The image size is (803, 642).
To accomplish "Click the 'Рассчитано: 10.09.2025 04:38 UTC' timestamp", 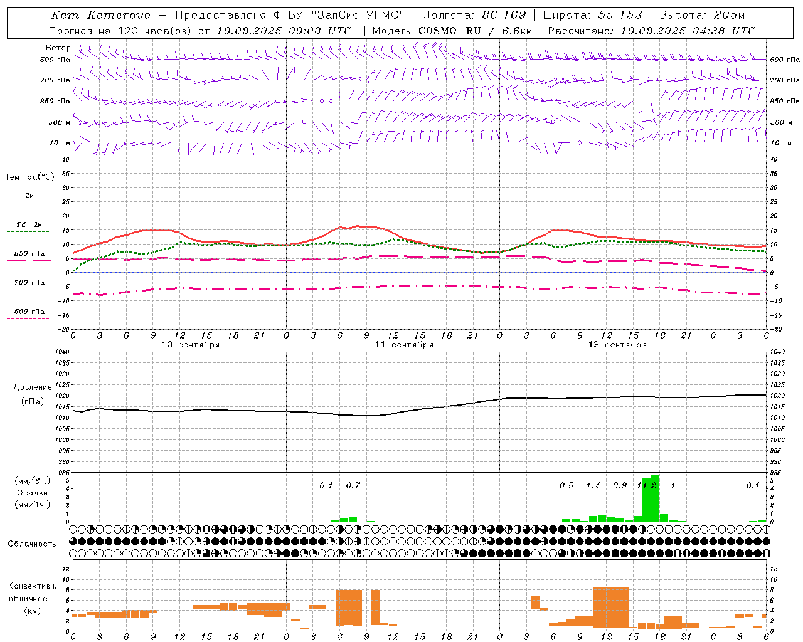I will 651,31.
